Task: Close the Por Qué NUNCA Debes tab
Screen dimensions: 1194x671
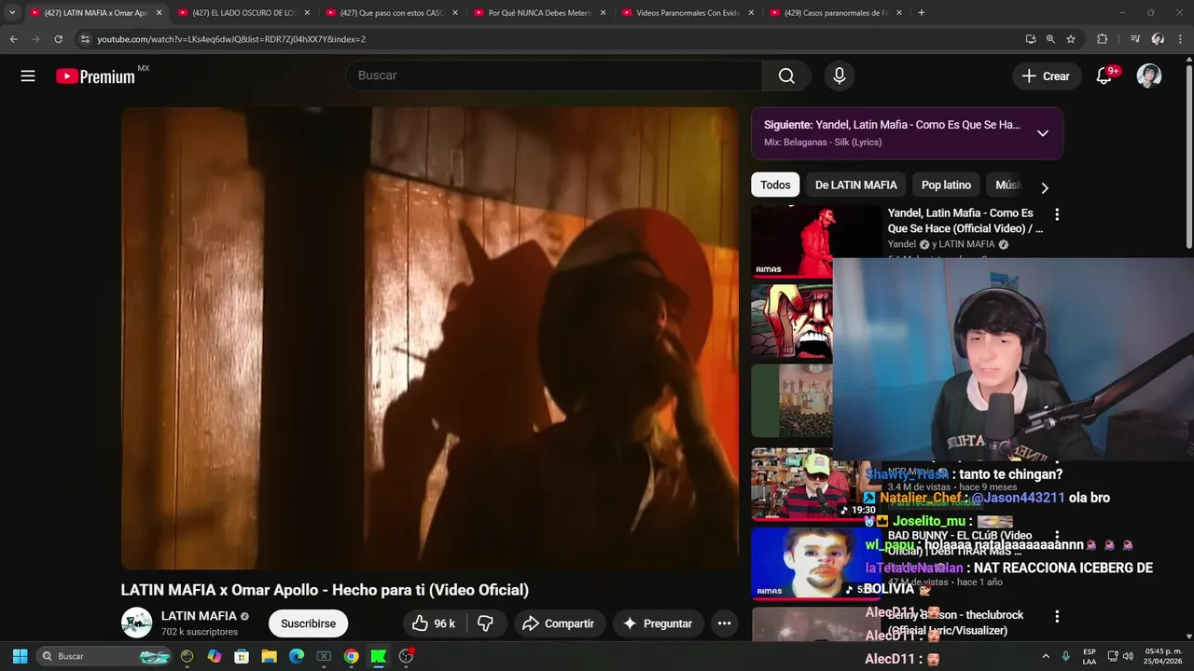Action: (603, 13)
